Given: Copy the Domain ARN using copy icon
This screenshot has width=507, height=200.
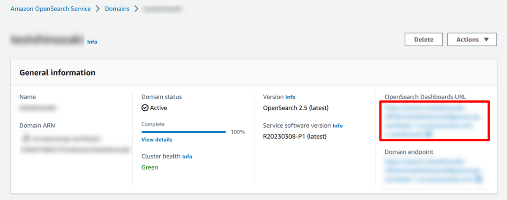Looking at the screenshot, I should tap(25, 138).
